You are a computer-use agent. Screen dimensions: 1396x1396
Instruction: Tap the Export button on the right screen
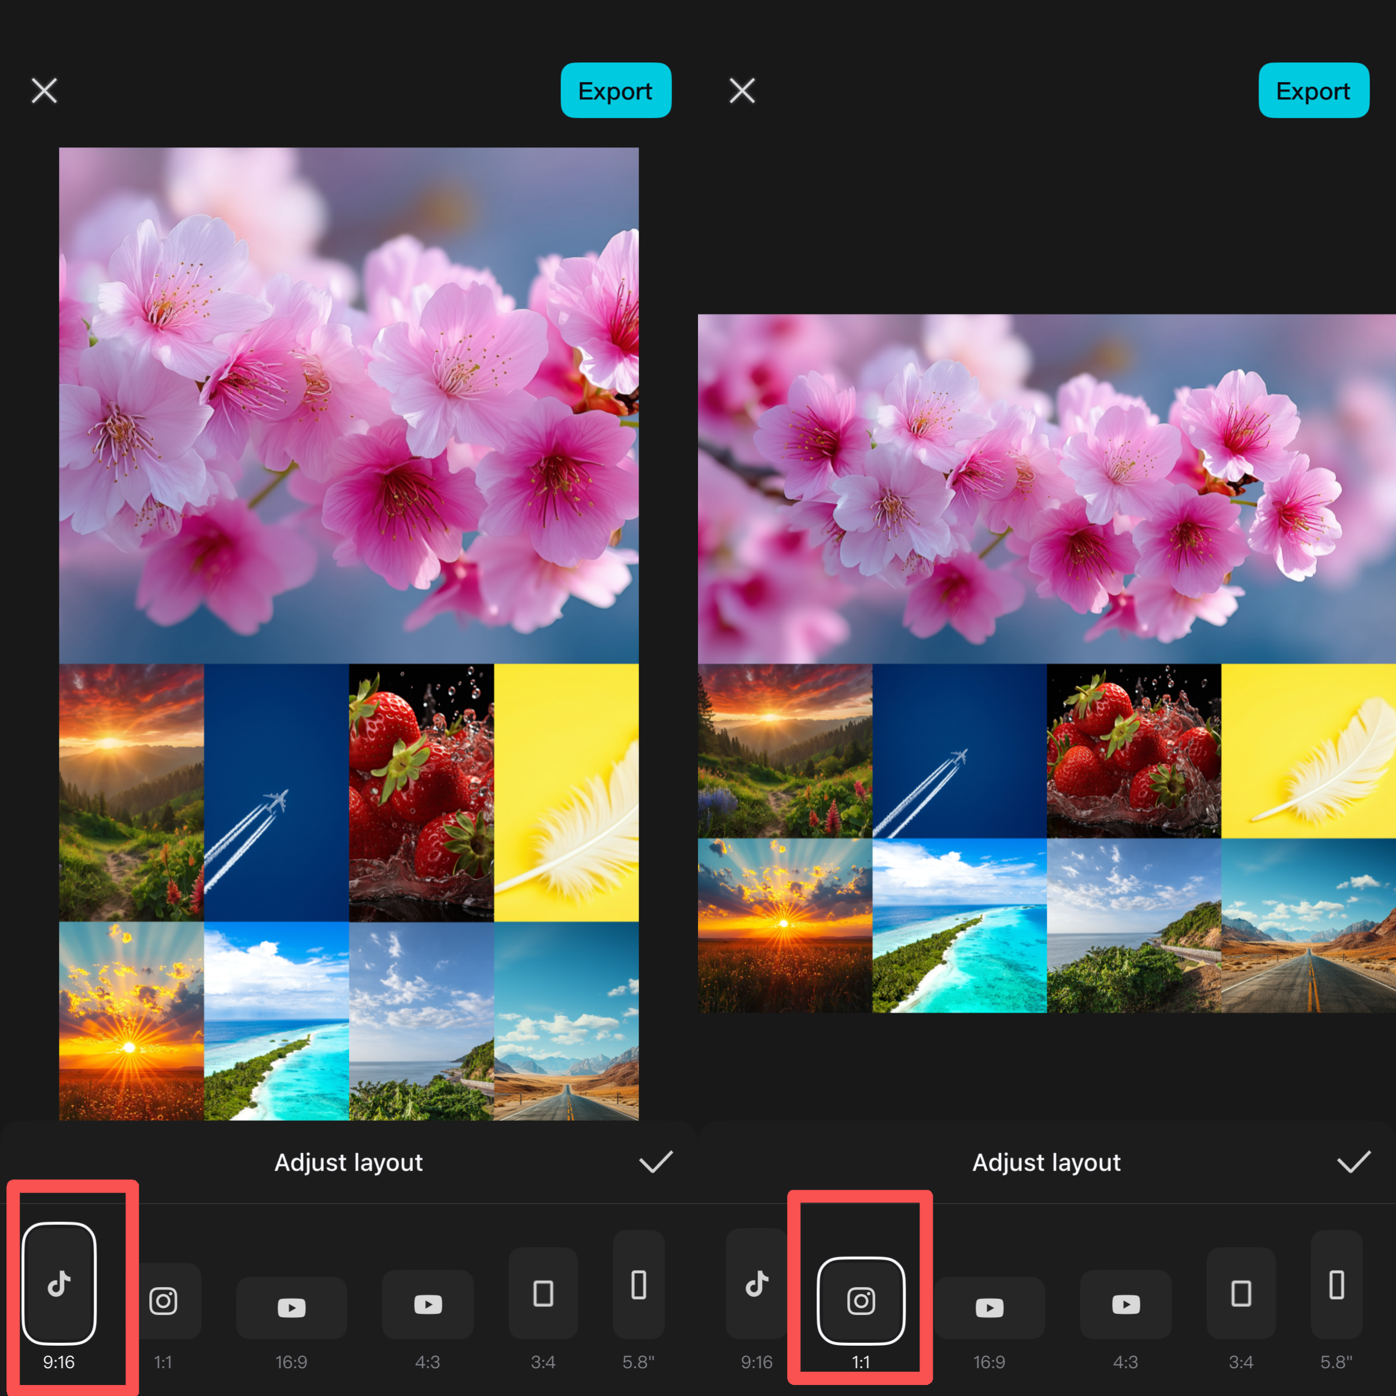coord(1313,90)
